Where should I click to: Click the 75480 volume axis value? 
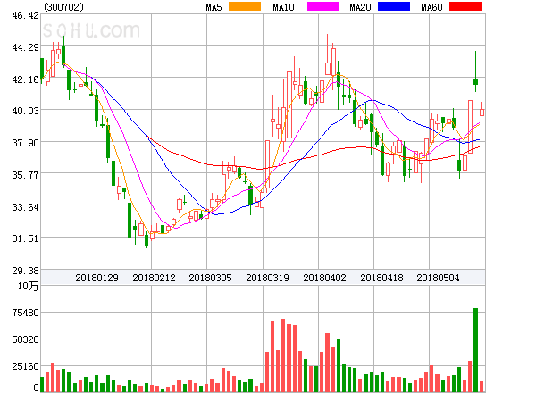(25, 313)
